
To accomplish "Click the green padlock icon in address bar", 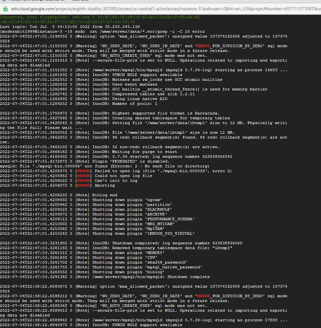I will click(5, 9).
